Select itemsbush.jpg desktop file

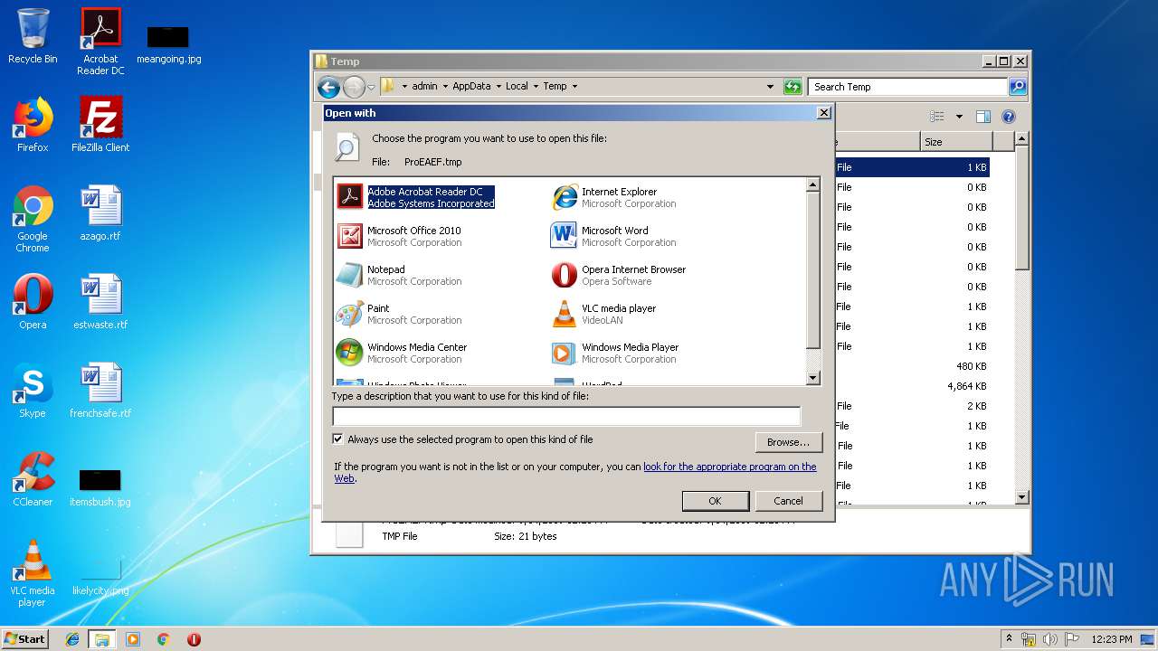point(100,487)
